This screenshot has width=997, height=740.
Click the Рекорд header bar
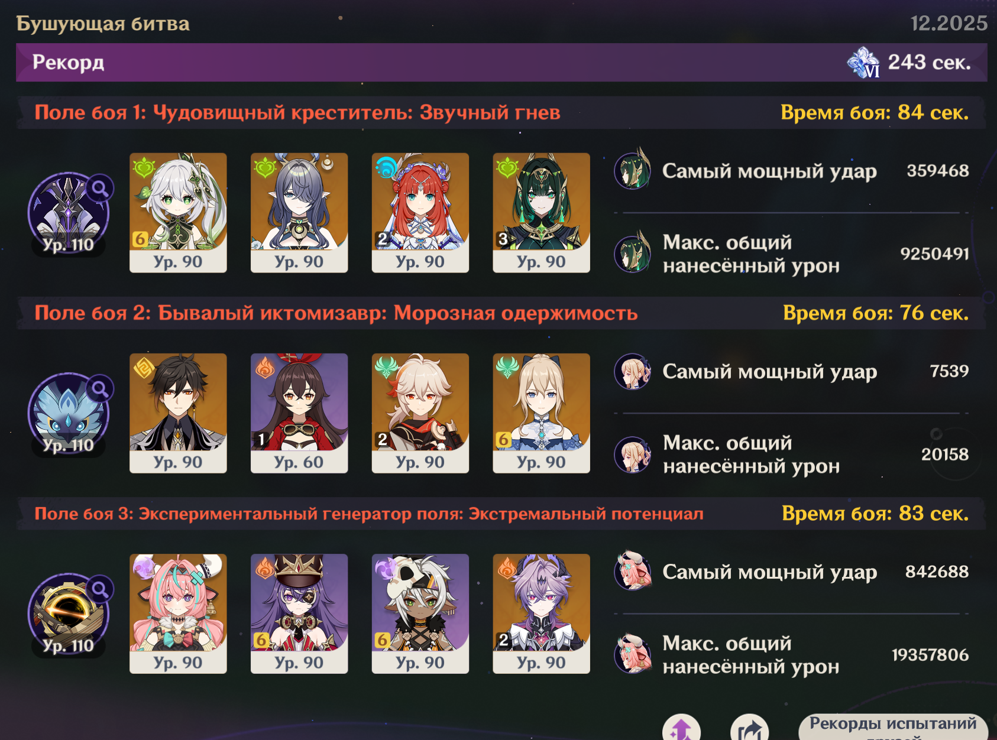501,62
